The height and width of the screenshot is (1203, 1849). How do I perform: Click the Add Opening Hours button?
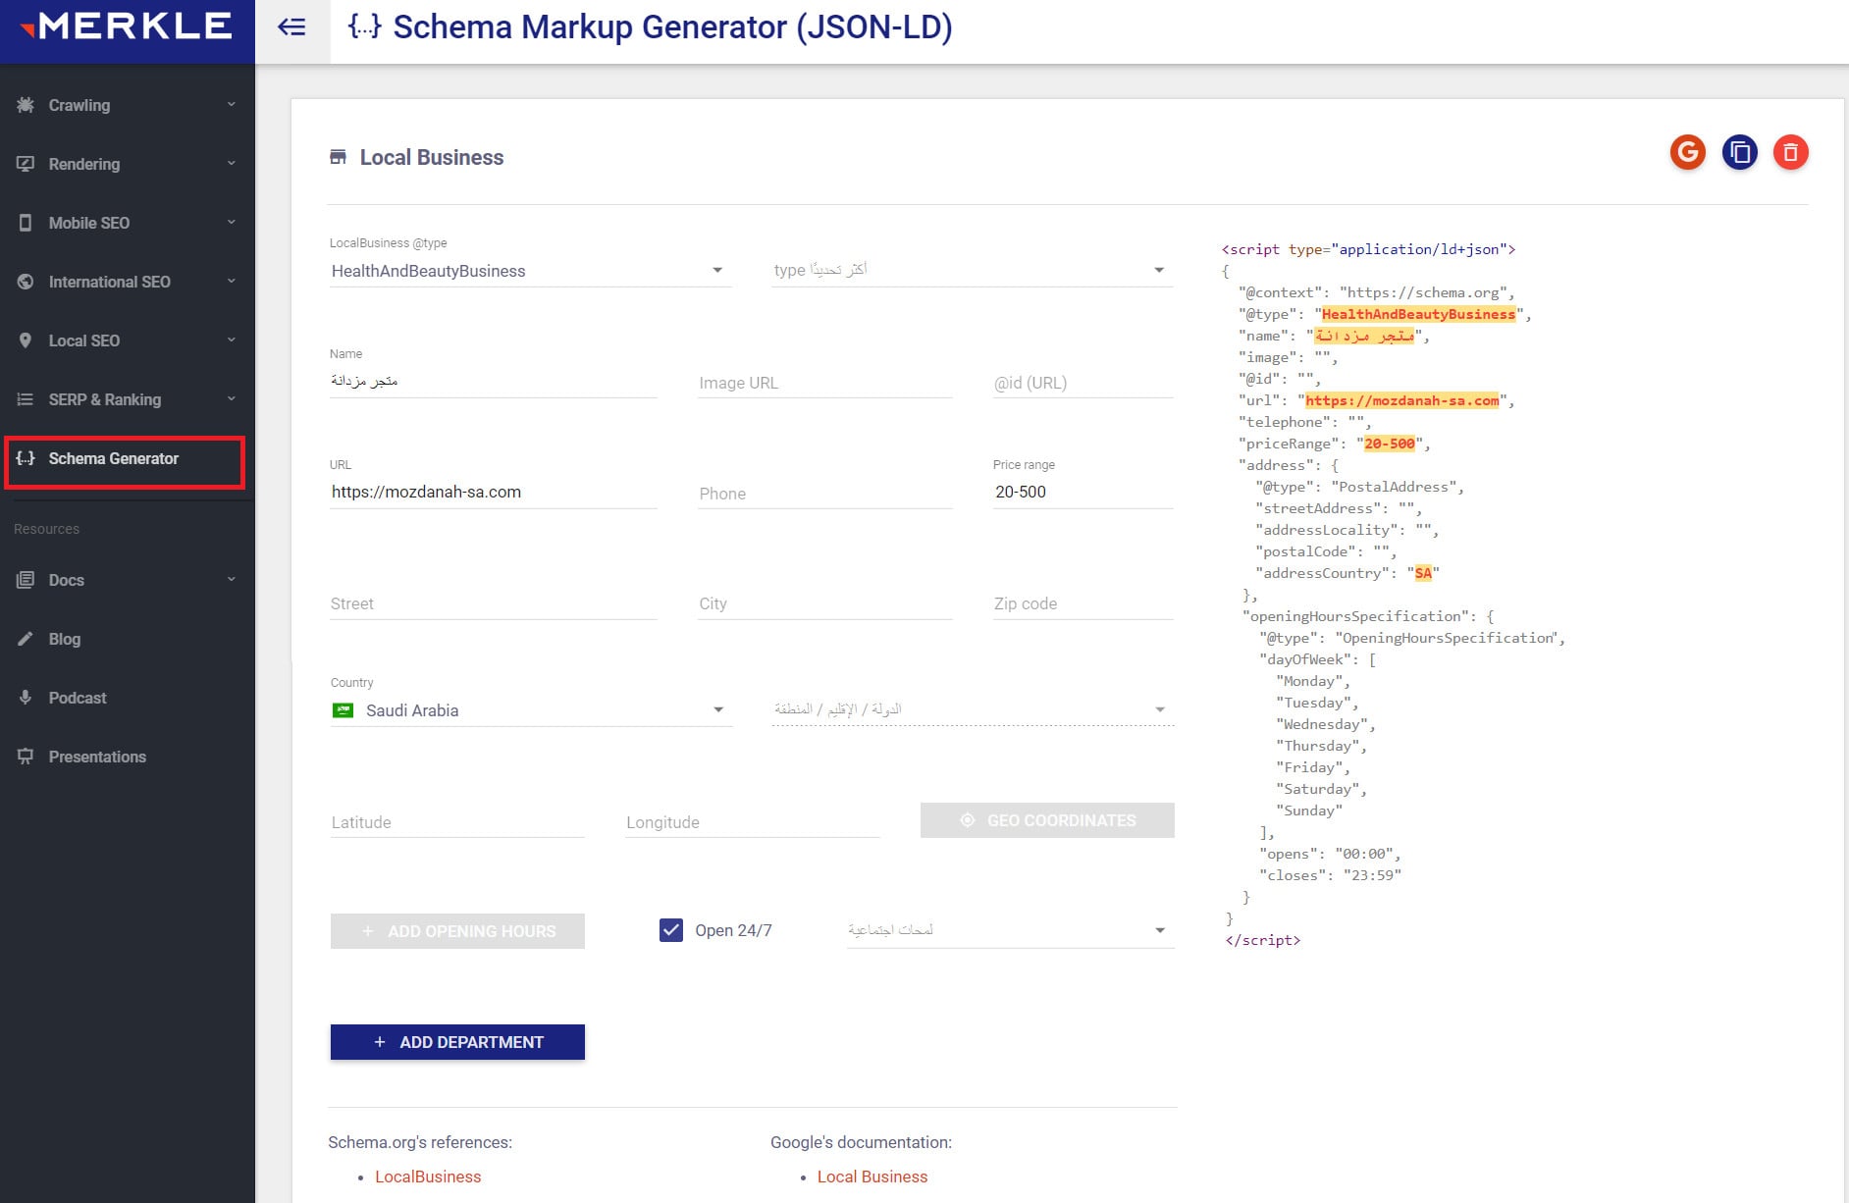(457, 931)
